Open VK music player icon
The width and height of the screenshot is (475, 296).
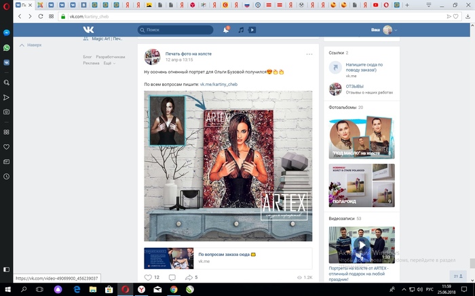pos(240,30)
